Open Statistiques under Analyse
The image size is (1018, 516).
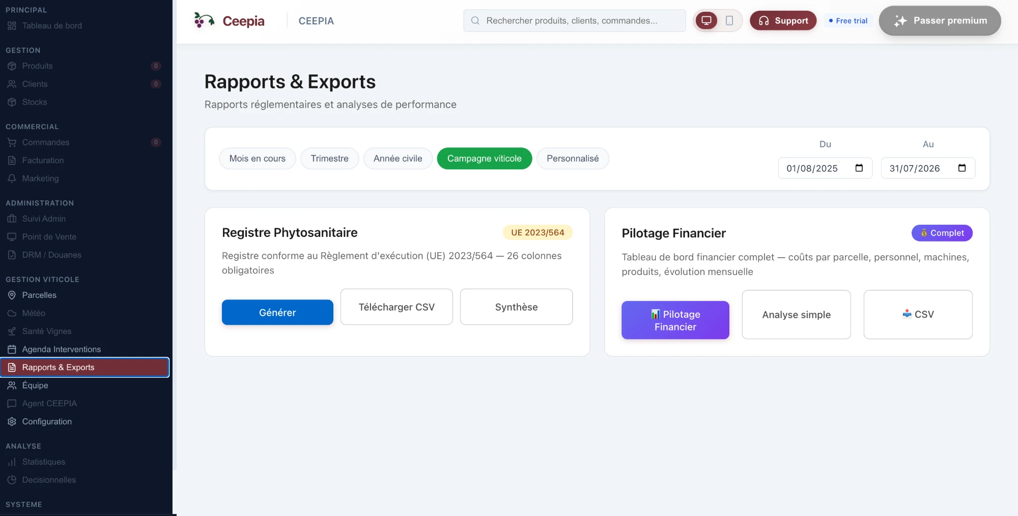[x=84, y=462]
